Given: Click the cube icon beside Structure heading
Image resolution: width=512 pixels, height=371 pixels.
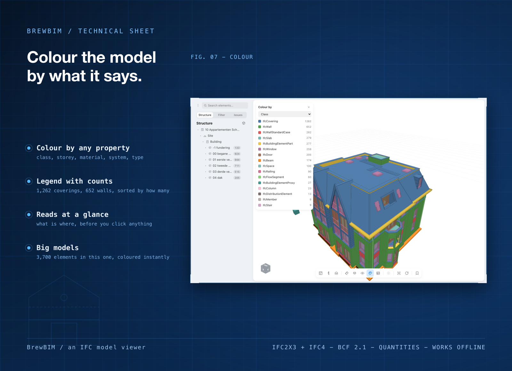Looking at the screenshot, I should coord(244,123).
